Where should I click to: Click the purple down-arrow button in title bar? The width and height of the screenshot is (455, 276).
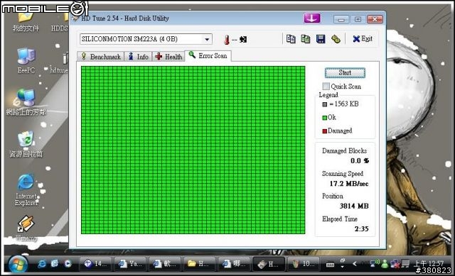point(312,18)
